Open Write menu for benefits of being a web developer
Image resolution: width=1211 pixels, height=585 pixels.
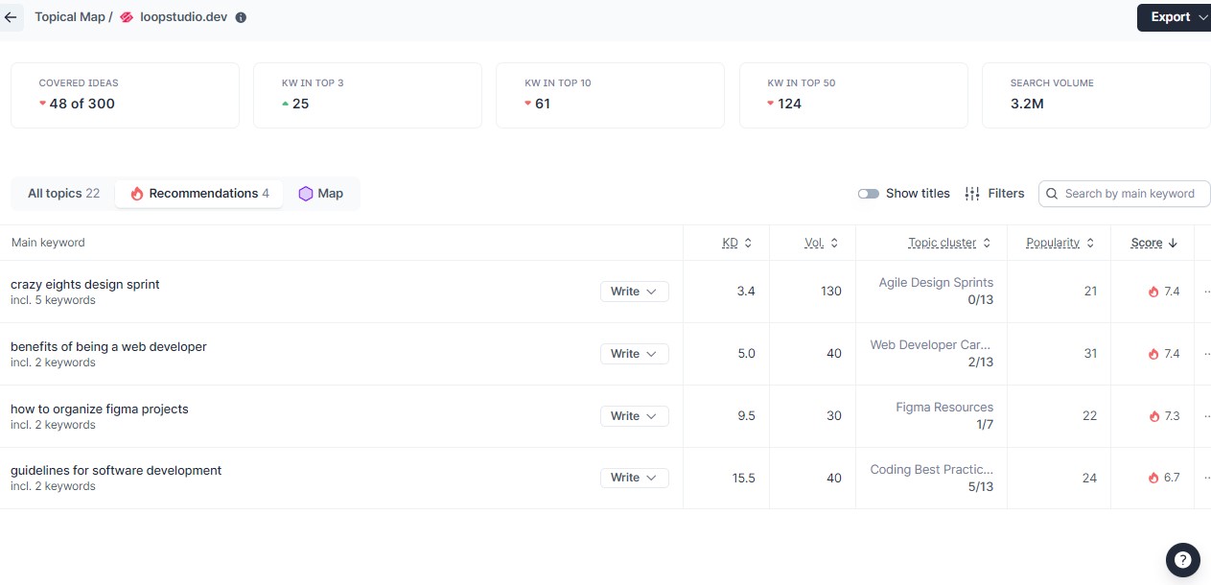[634, 354]
